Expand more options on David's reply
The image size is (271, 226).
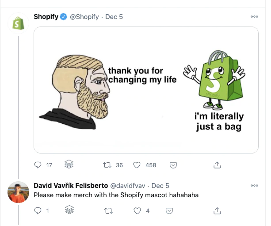(254, 186)
